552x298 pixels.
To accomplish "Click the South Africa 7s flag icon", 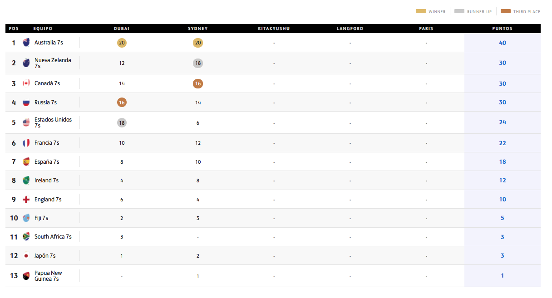I will (26, 237).
